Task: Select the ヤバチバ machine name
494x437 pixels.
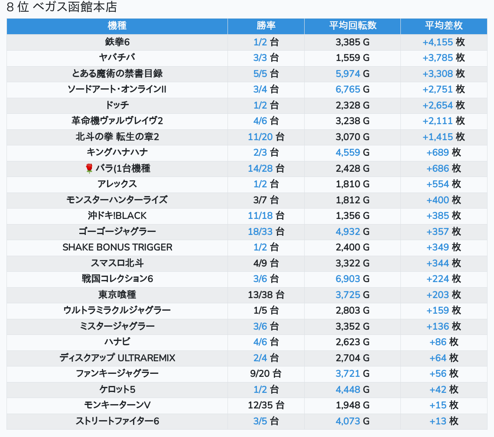Action: (117, 58)
